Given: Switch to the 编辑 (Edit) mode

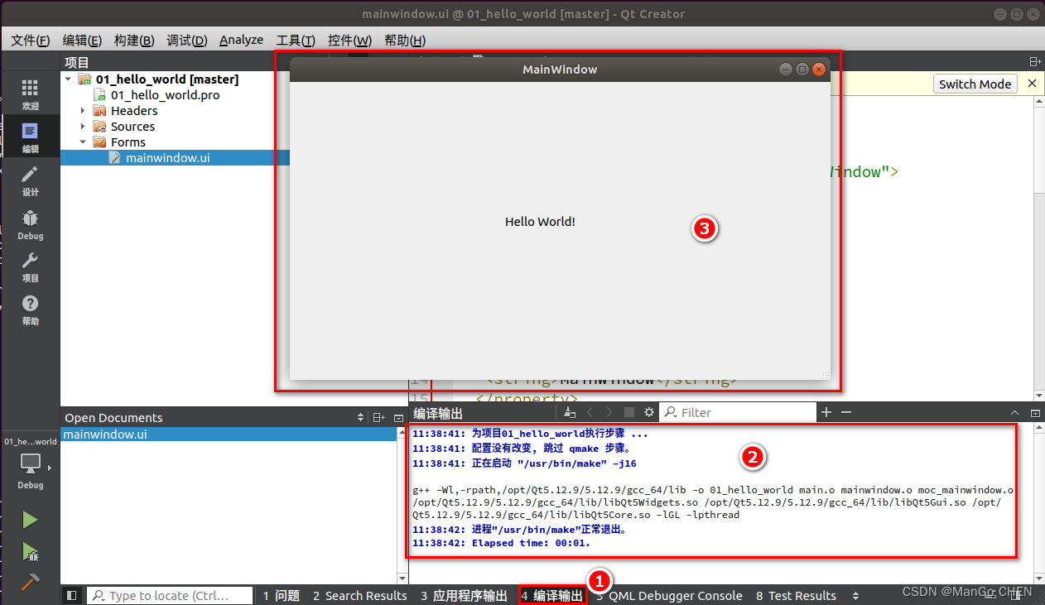Looking at the screenshot, I should (x=30, y=137).
